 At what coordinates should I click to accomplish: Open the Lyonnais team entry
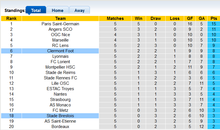60,56
